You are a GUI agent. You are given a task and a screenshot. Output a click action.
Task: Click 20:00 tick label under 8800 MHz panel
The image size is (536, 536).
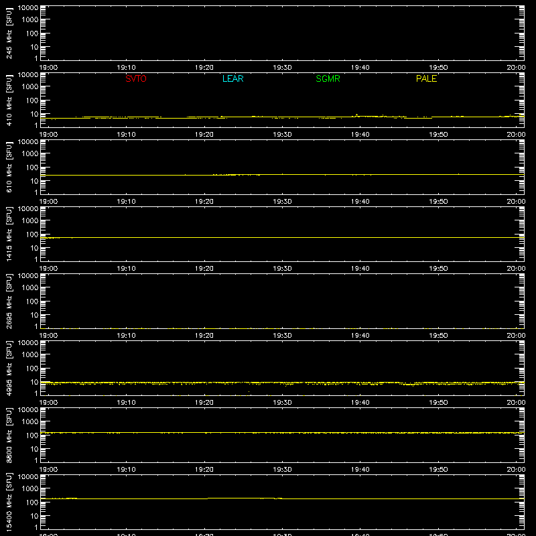point(516,470)
